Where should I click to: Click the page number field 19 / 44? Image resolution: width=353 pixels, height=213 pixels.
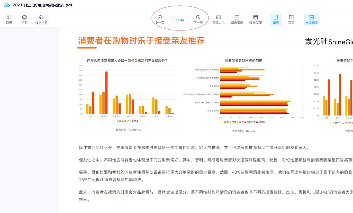point(179,20)
